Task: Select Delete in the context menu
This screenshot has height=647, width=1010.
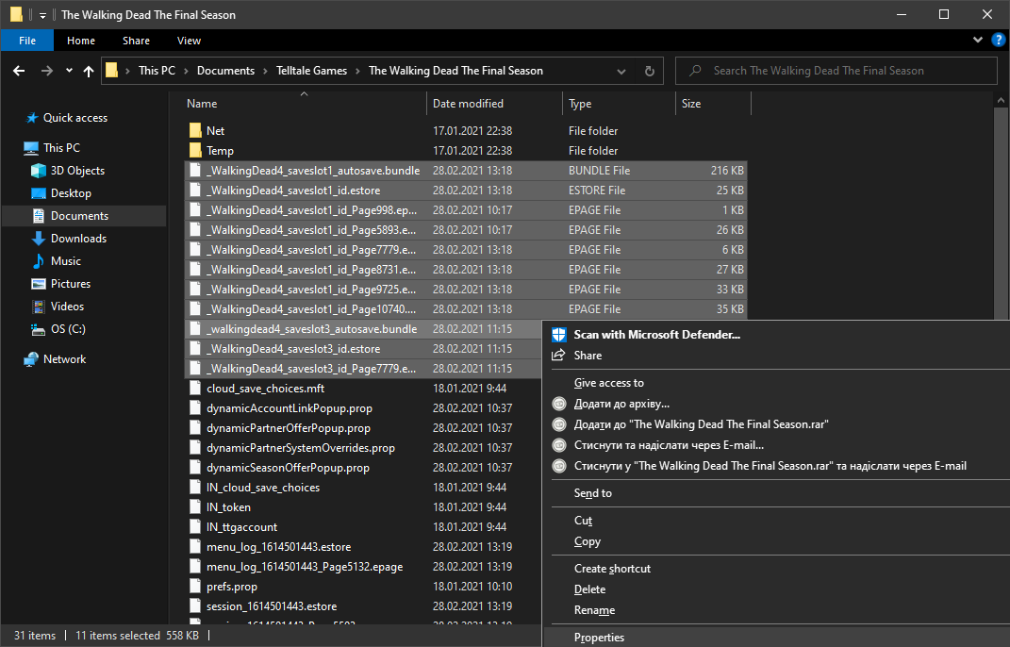Action: [589, 589]
